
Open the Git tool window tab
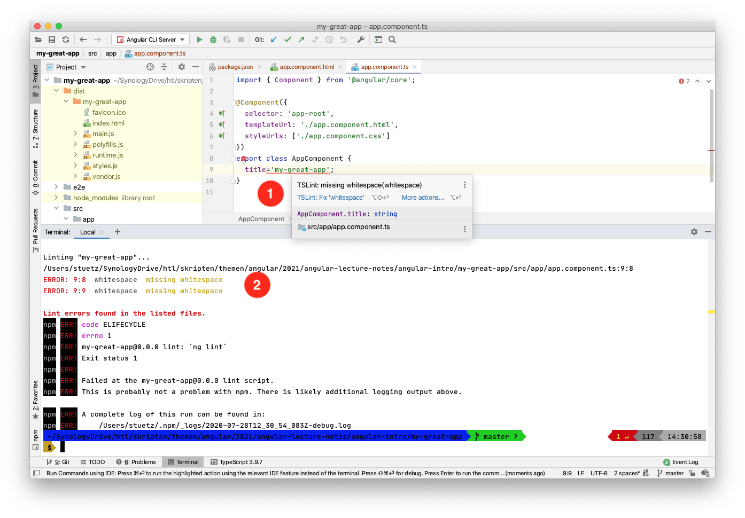(58, 462)
